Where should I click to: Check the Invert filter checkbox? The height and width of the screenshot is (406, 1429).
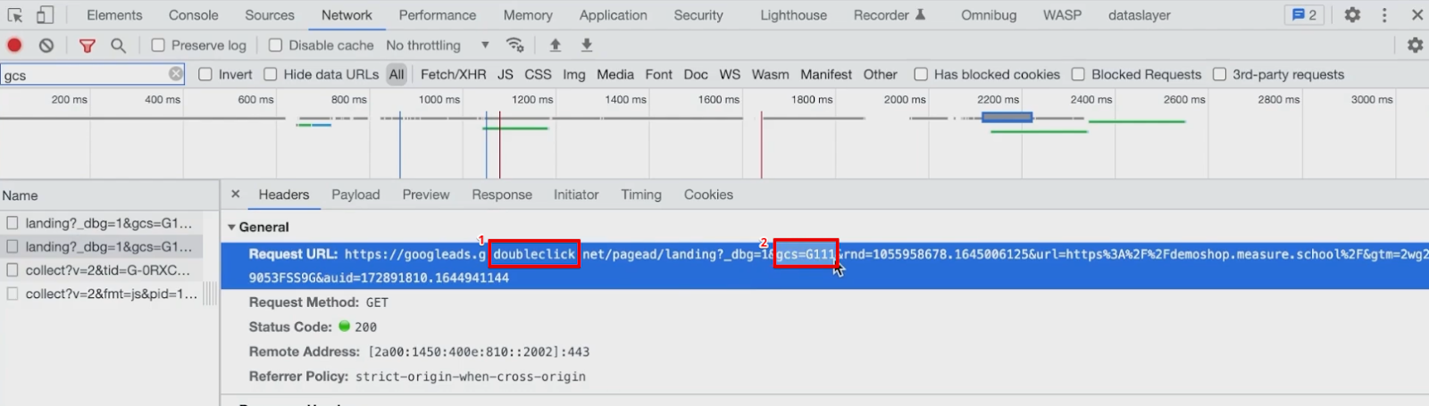tap(205, 74)
